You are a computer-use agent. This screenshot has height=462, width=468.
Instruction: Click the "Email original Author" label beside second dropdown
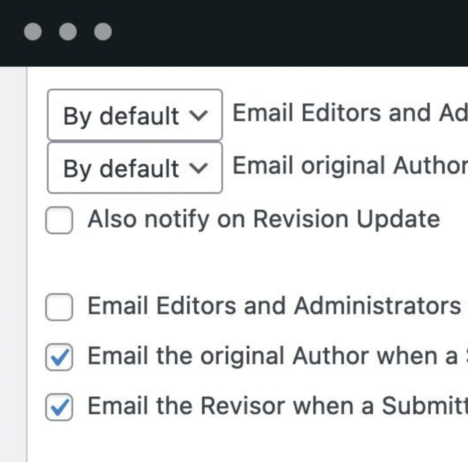(349, 166)
